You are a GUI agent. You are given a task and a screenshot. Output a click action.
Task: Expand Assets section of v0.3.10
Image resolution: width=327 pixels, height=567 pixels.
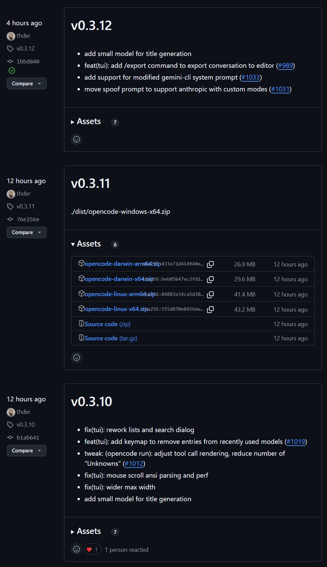[x=86, y=531]
